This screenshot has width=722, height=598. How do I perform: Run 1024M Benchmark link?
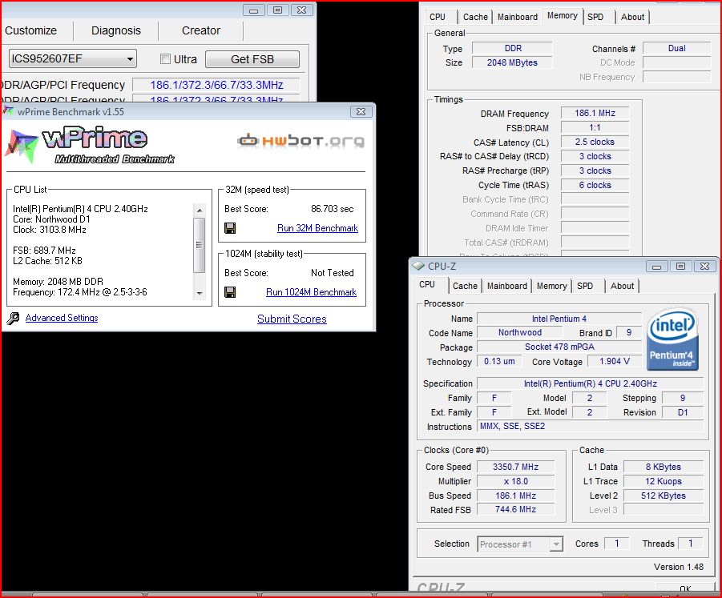tap(311, 292)
